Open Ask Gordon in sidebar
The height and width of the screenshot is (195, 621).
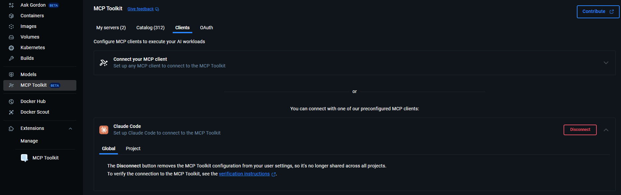40,5
